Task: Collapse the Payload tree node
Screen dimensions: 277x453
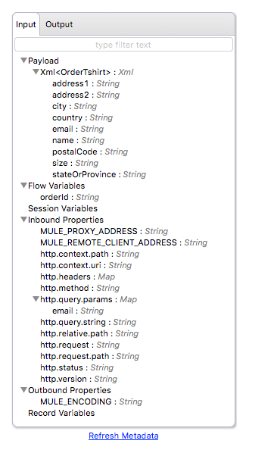Action: point(23,61)
